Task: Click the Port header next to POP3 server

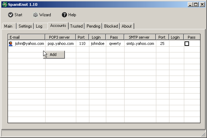Action: (x=82, y=37)
